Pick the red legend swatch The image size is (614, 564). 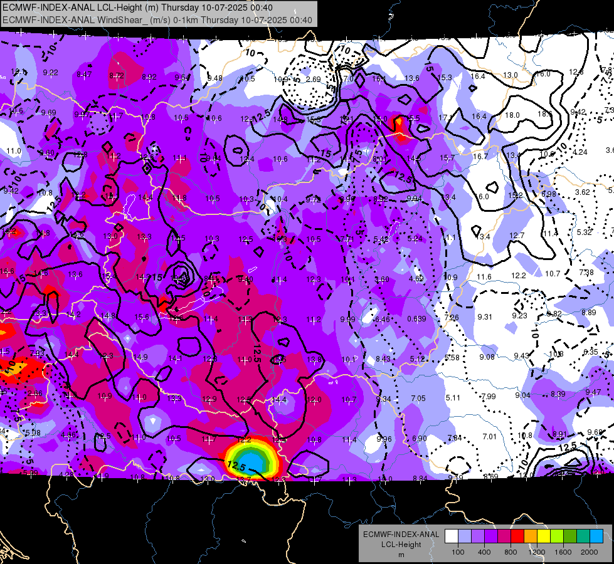coord(517,536)
